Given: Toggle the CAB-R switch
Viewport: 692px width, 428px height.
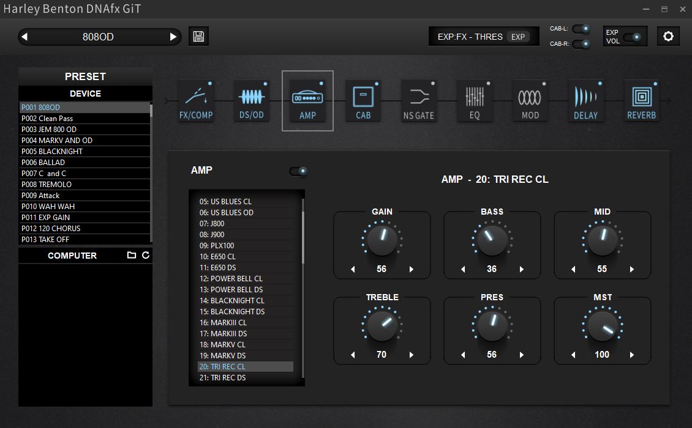Looking at the screenshot, I should tap(581, 43).
